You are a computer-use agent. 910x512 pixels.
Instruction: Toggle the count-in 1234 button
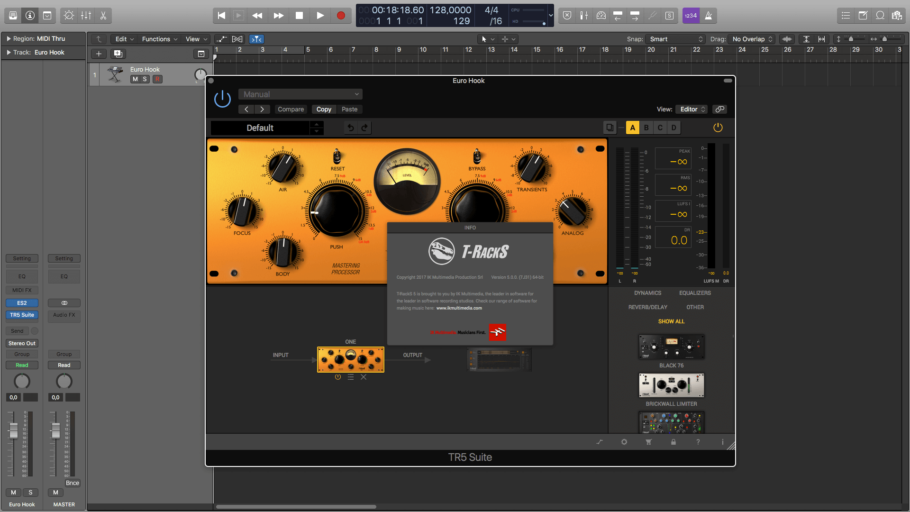691,16
